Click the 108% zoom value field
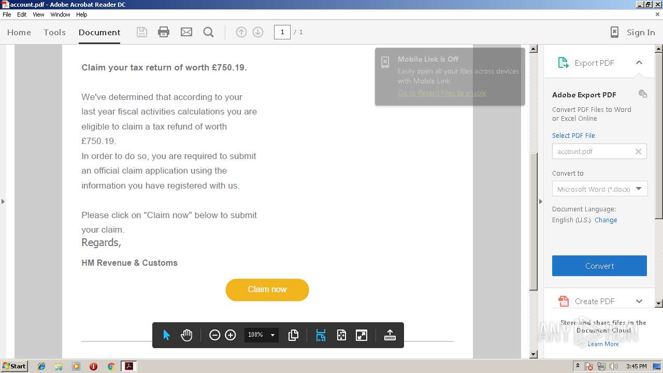The image size is (663, 373). coord(255,335)
